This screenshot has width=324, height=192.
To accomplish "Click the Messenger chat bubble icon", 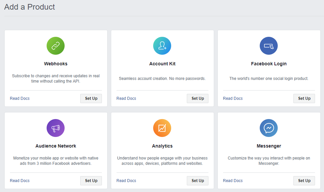I will click(269, 128).
